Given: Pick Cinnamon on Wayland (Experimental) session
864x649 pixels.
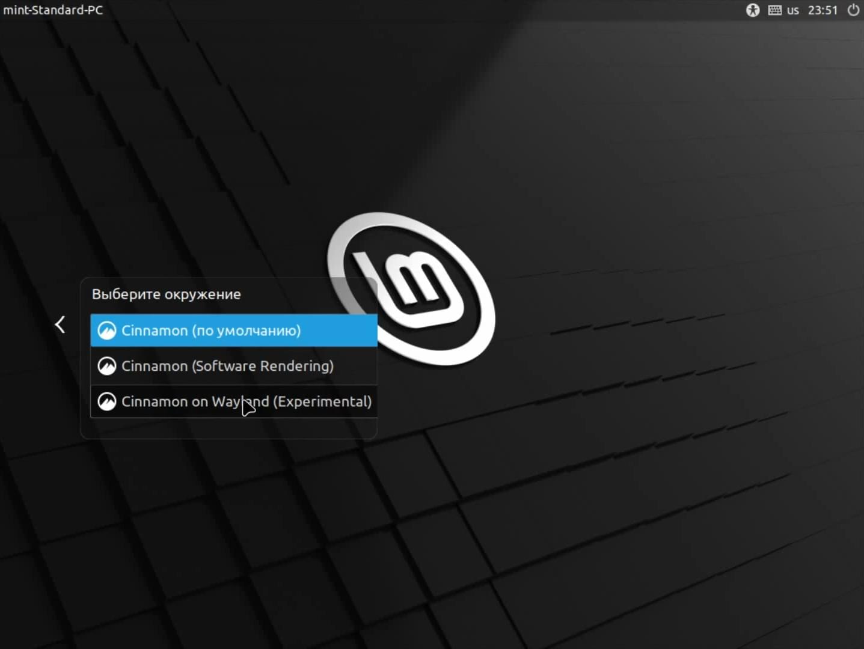Looking at the screenshot, I should tap(234, 401).
